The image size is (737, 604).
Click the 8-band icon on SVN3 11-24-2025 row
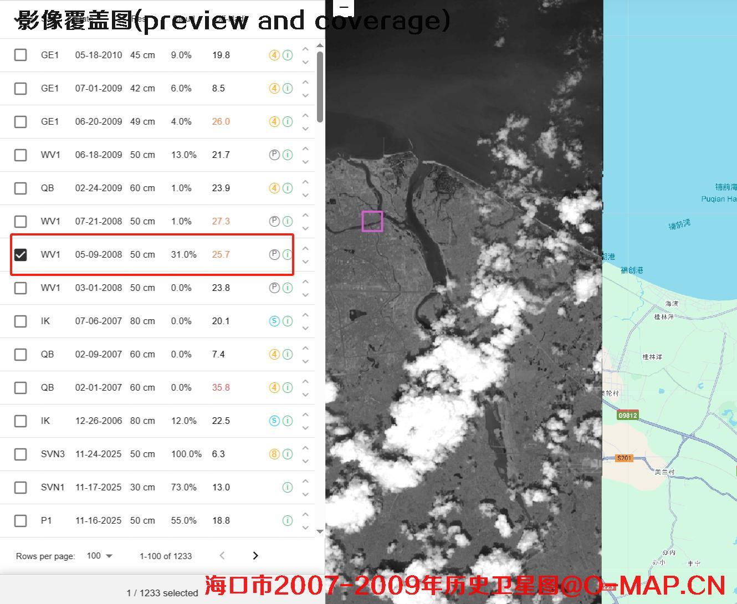[x=274, y=454]
